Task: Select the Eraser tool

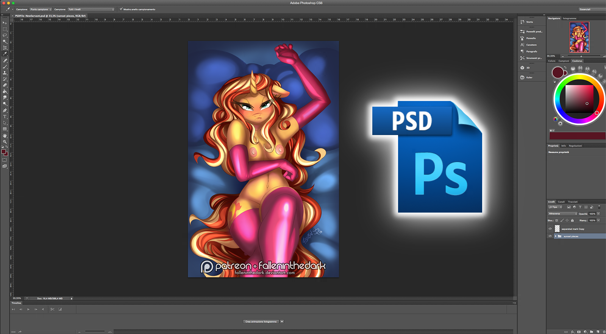Action: [x=5, y=85]
